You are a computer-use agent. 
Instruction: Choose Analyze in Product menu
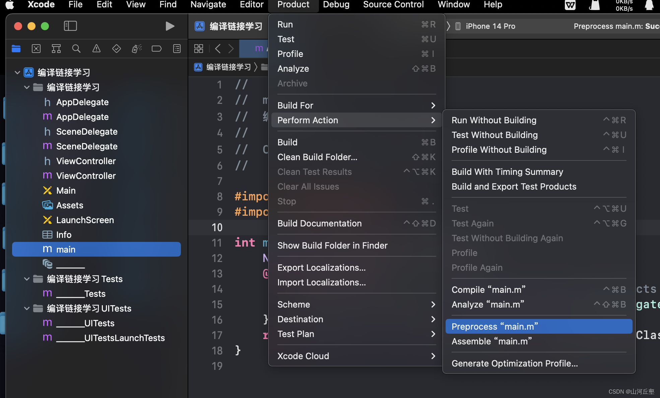pyautogui.click(x=356, y=68)
